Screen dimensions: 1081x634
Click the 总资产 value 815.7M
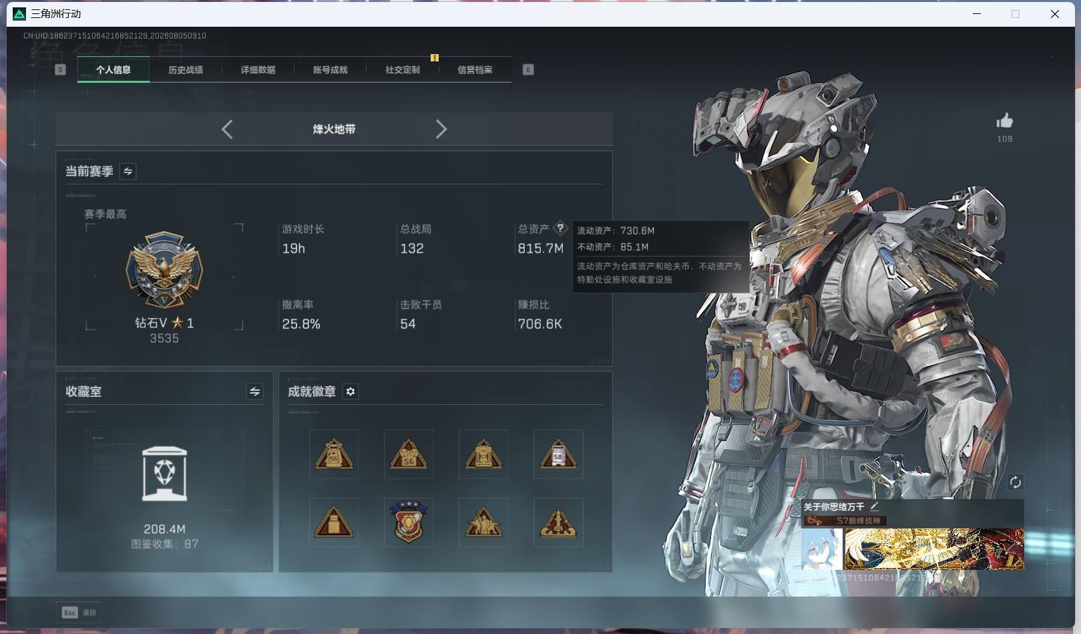click(x=541, y=249)
